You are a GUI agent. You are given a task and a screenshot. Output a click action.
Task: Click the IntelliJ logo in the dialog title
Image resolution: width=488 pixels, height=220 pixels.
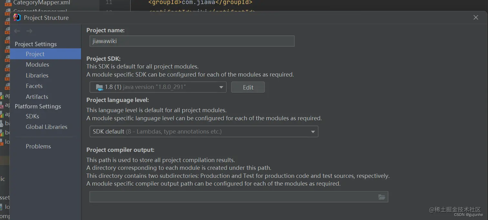coord(17,17)
